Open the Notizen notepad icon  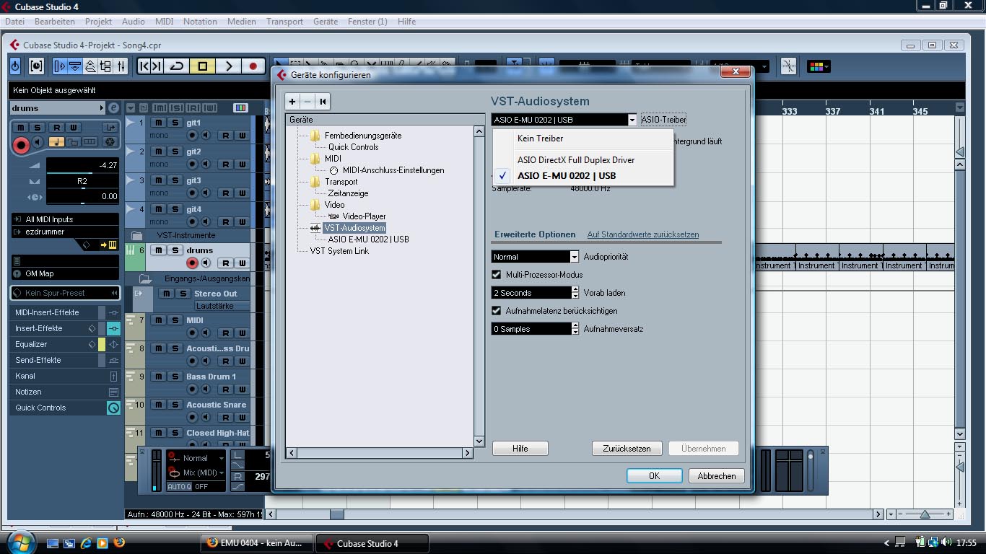[x=113, y=392]
